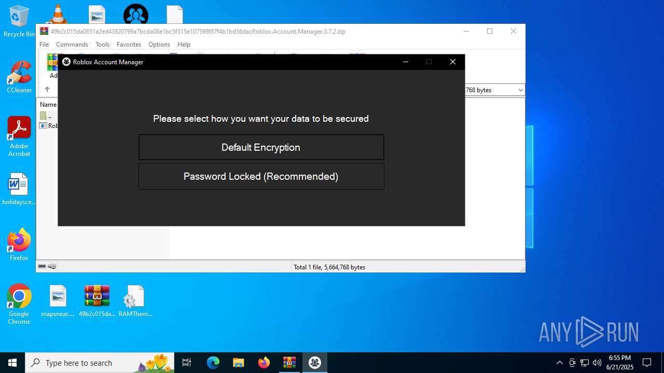Open mapsnear... image file icon

(58, 301)
